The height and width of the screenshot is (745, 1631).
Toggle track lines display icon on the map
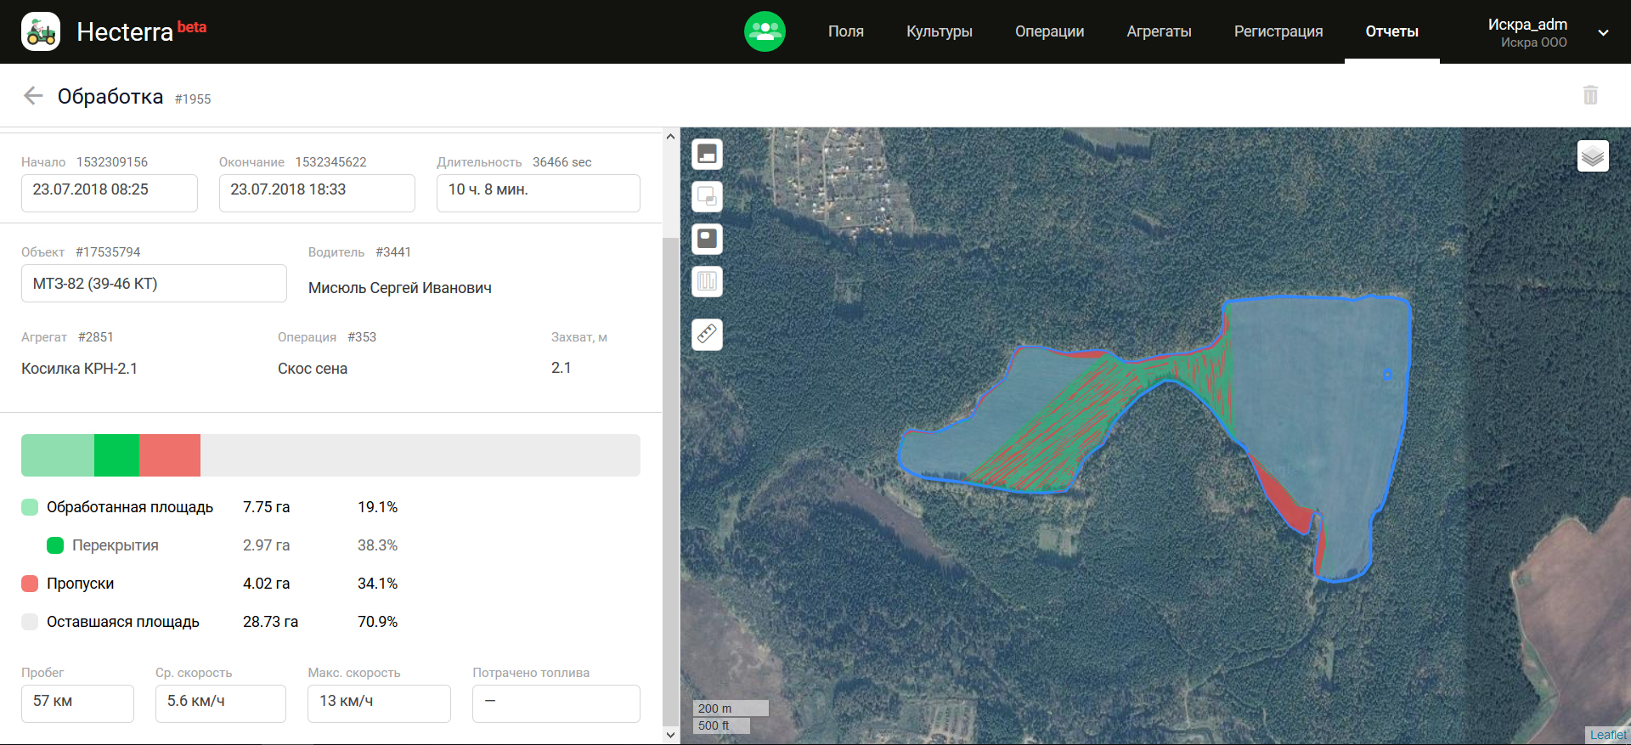coord(707,281)
